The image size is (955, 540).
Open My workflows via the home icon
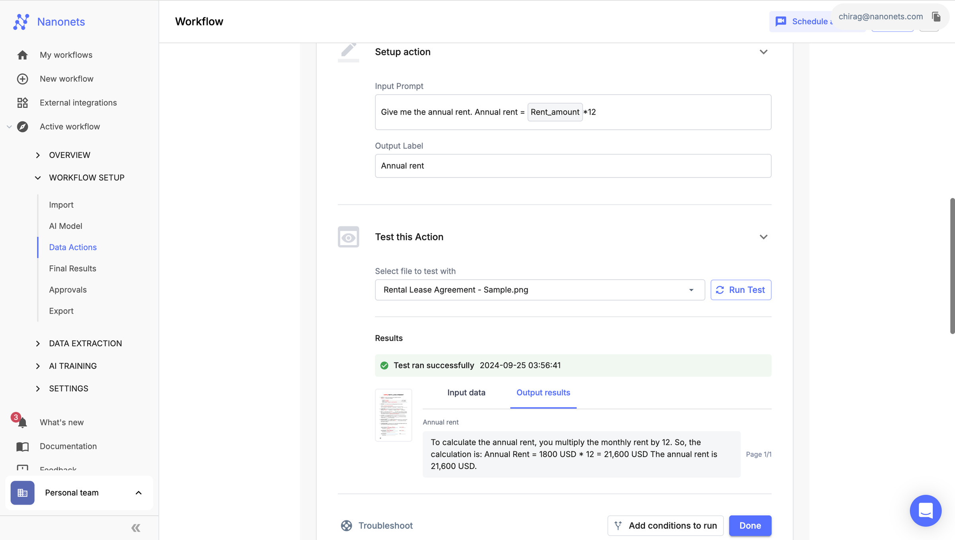tap(22, 55)
